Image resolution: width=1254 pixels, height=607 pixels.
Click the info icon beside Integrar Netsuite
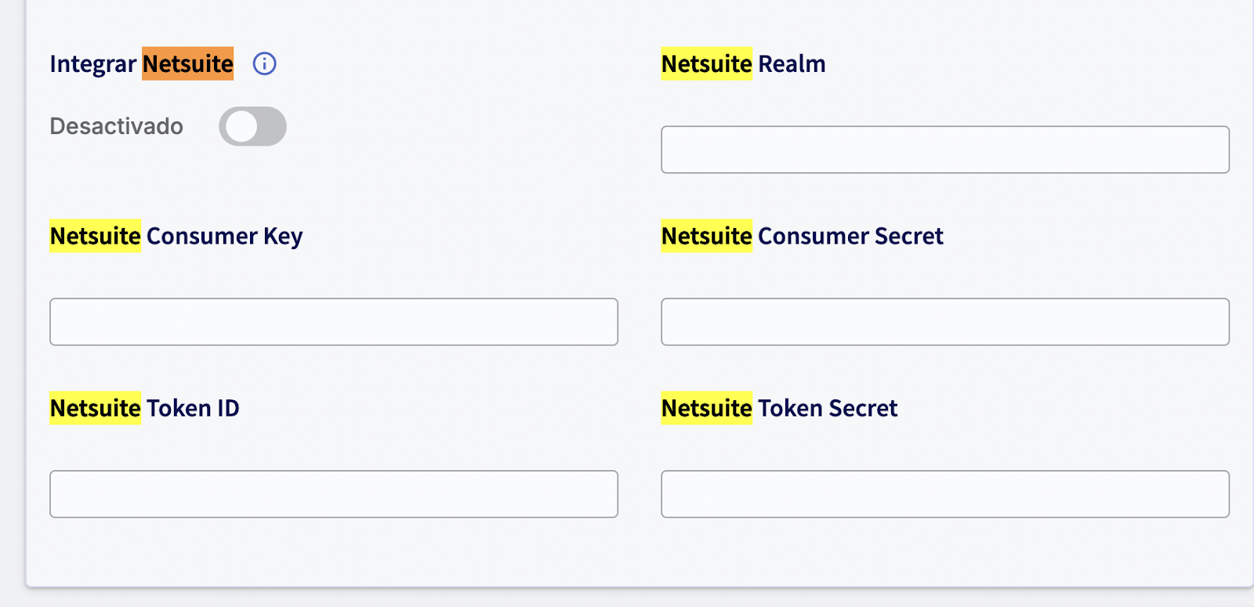pos(264,63)
